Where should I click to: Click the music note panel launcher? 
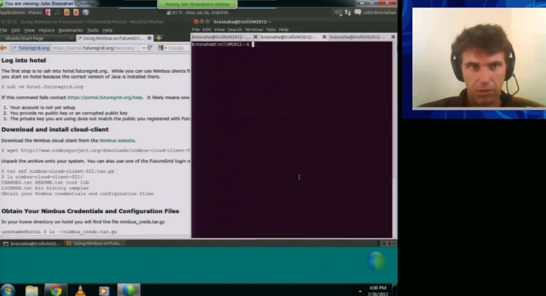click(x=58, y=13)
